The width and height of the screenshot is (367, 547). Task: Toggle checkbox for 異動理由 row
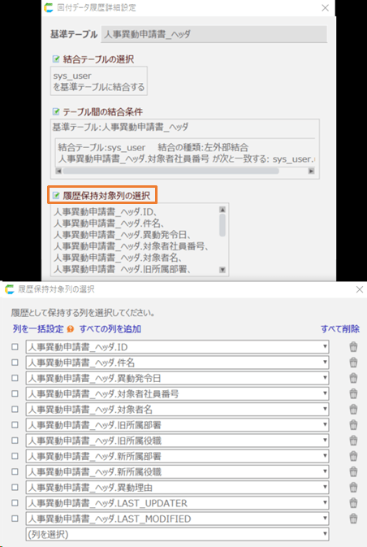coord(15,487)
